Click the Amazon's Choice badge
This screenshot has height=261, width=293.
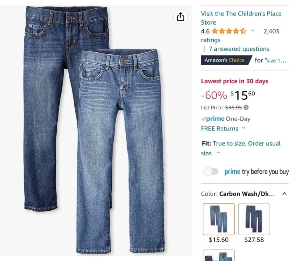(x=227, y=60)
